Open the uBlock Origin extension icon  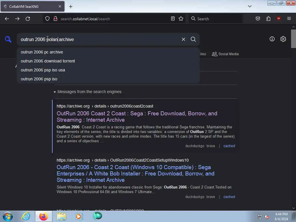279,18
